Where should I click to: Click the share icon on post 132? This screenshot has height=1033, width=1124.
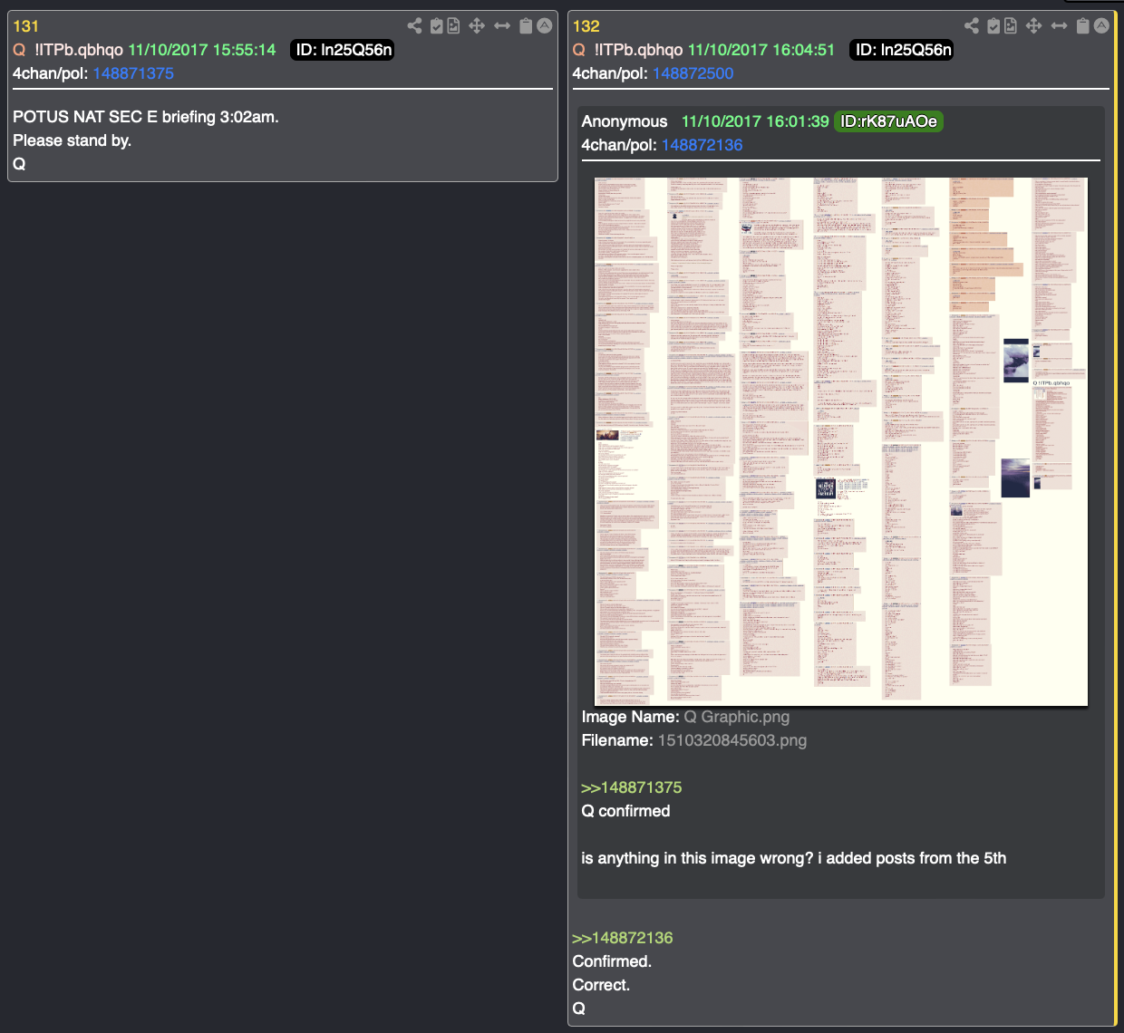tap(972, 25)
